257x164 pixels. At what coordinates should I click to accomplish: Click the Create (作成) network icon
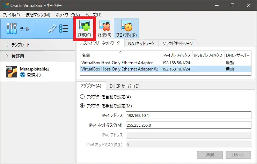tap(84, 26)
